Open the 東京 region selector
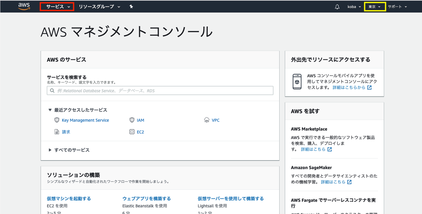Viewport: 422px width, 214px height. pyautogui.click(x=375, y=7)
